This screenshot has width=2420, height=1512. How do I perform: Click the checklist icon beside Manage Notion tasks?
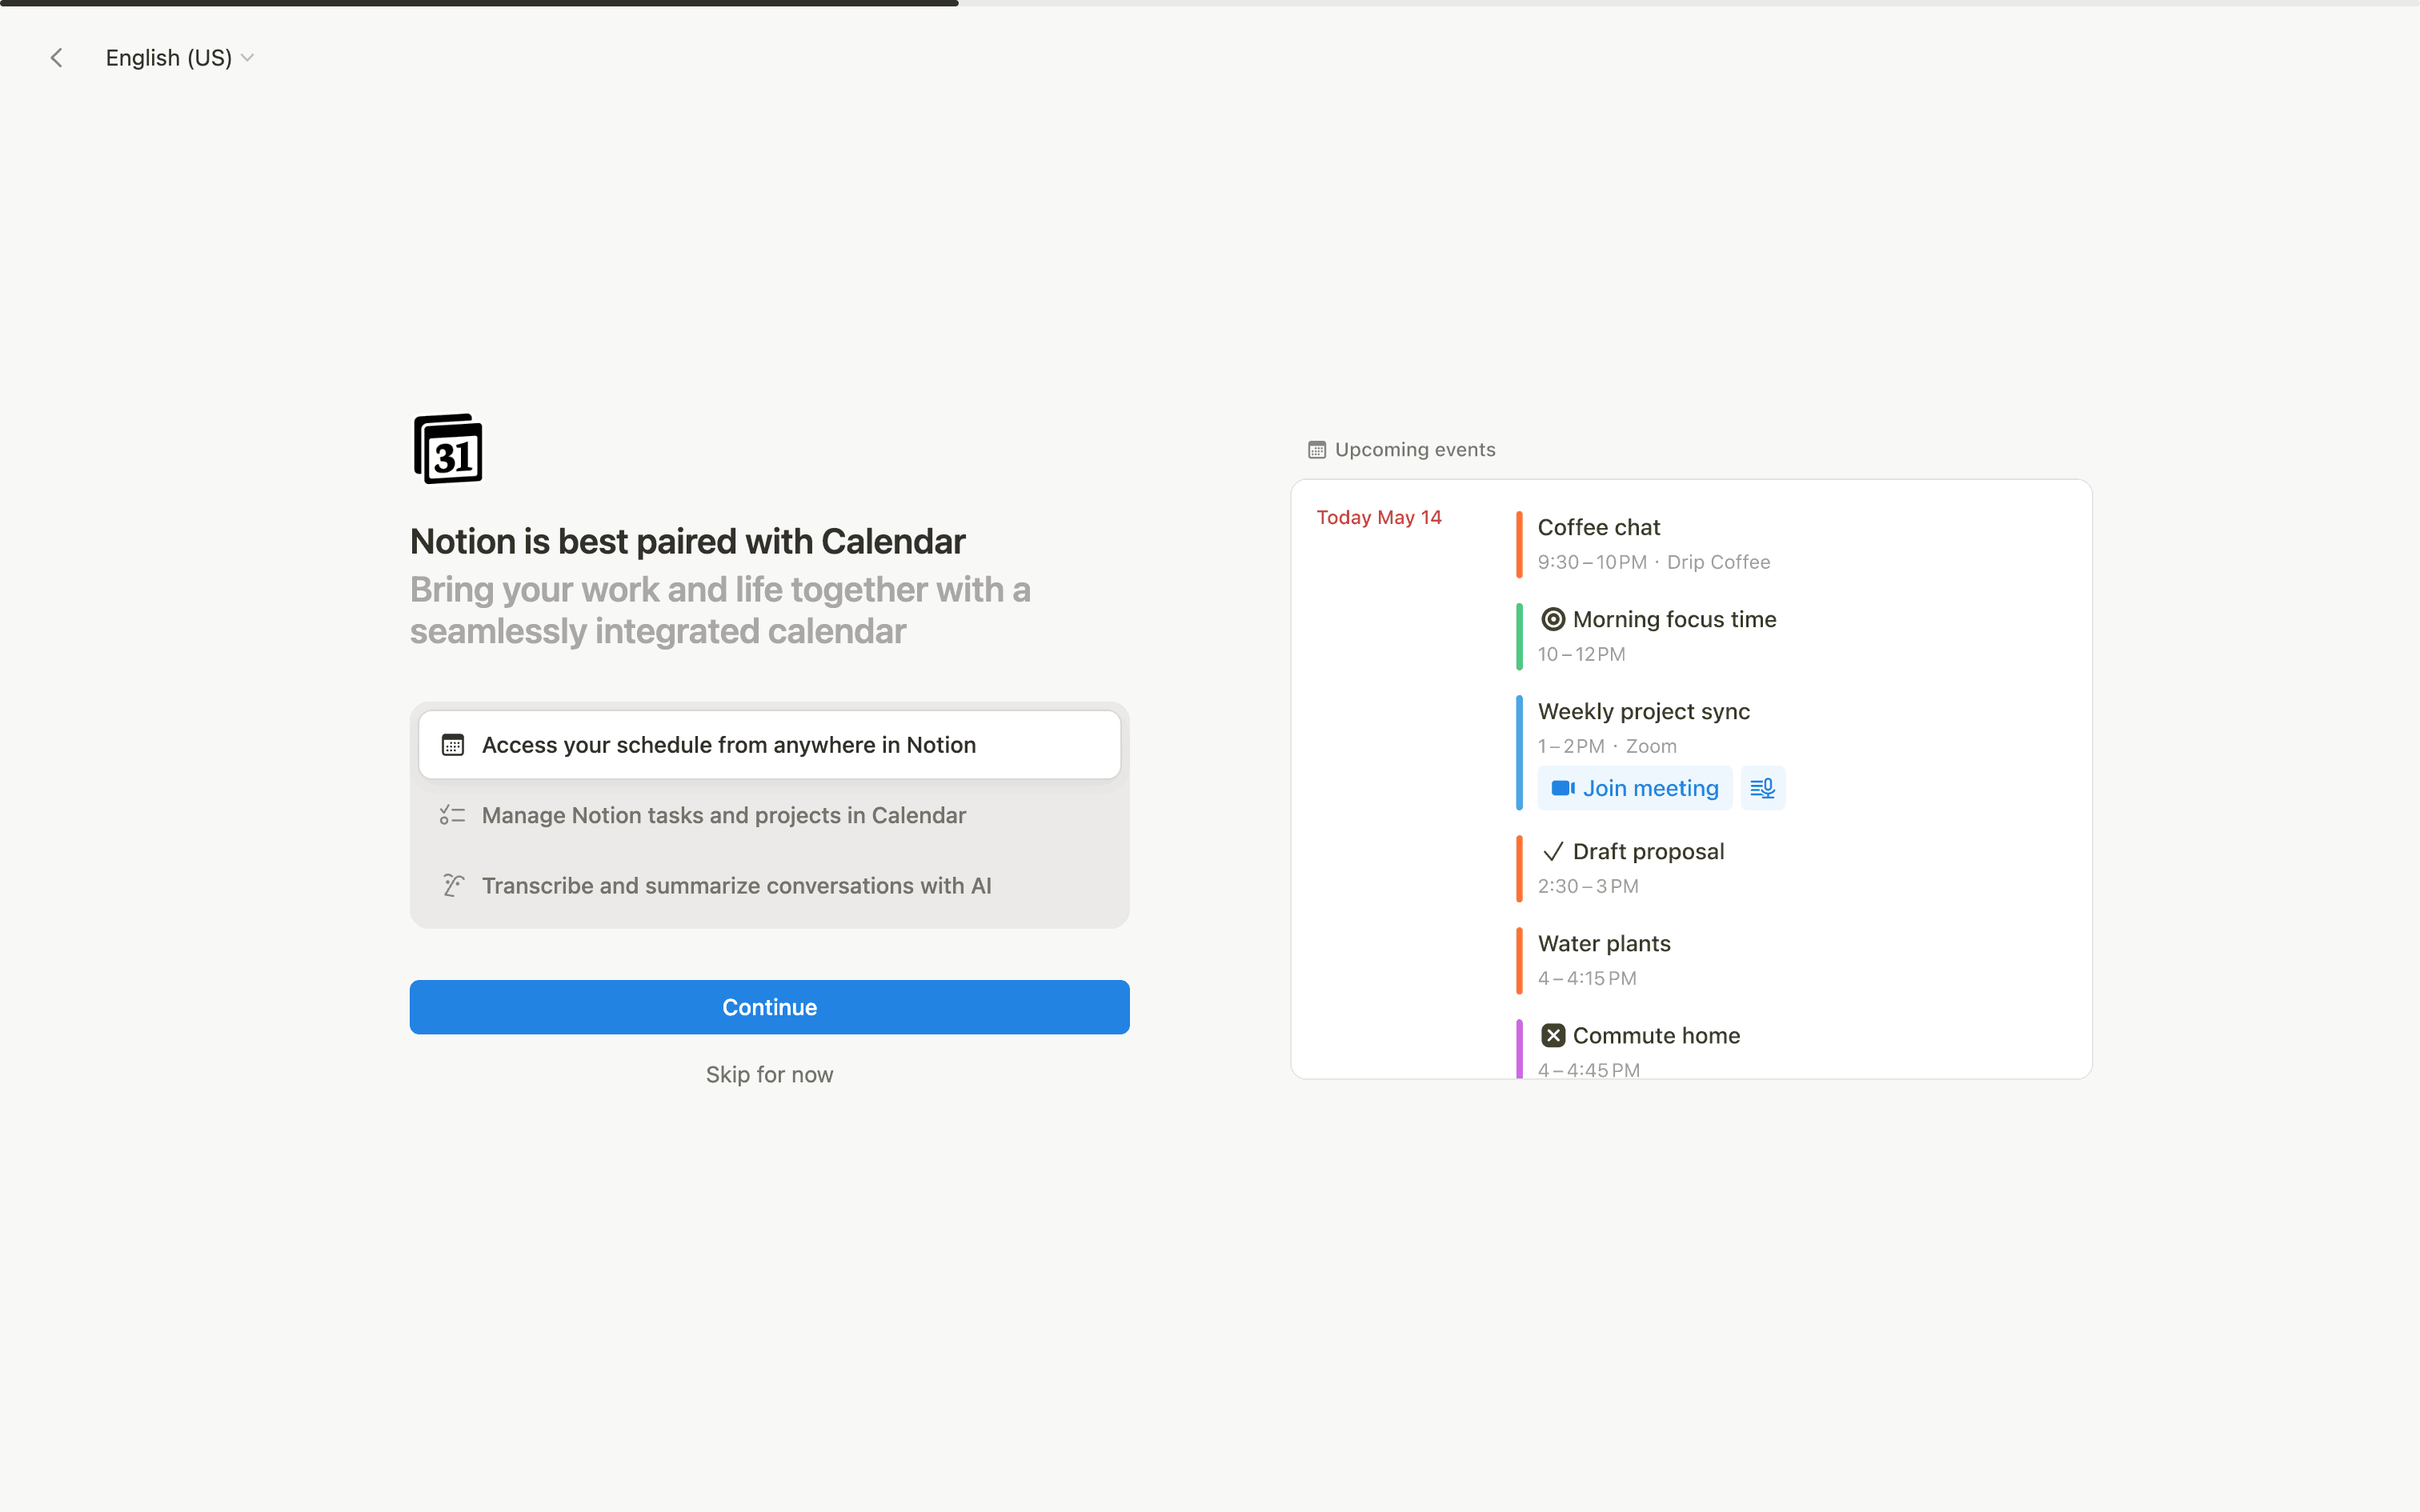click(x=452, y=815)
